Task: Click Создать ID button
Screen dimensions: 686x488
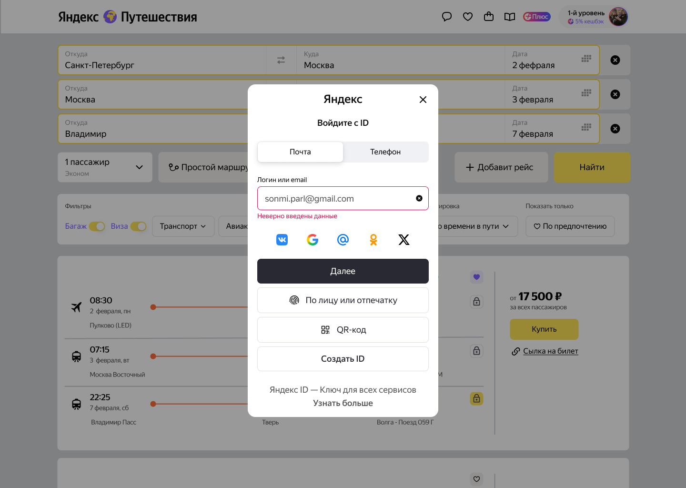Action: coord(343,359)
